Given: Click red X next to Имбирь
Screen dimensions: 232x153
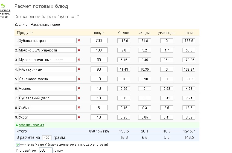Looking at the screenshot, I should point(79,108).
